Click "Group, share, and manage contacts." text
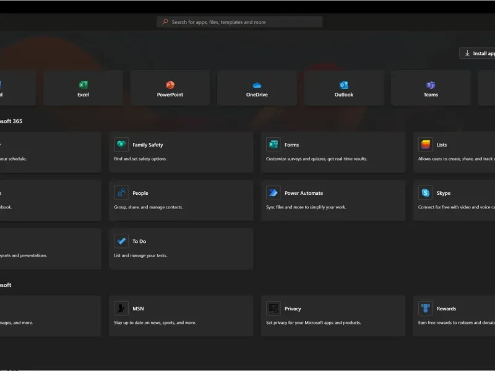Image resolution: width=495 pixels, height=371 pixels. (x=148, y=207)
